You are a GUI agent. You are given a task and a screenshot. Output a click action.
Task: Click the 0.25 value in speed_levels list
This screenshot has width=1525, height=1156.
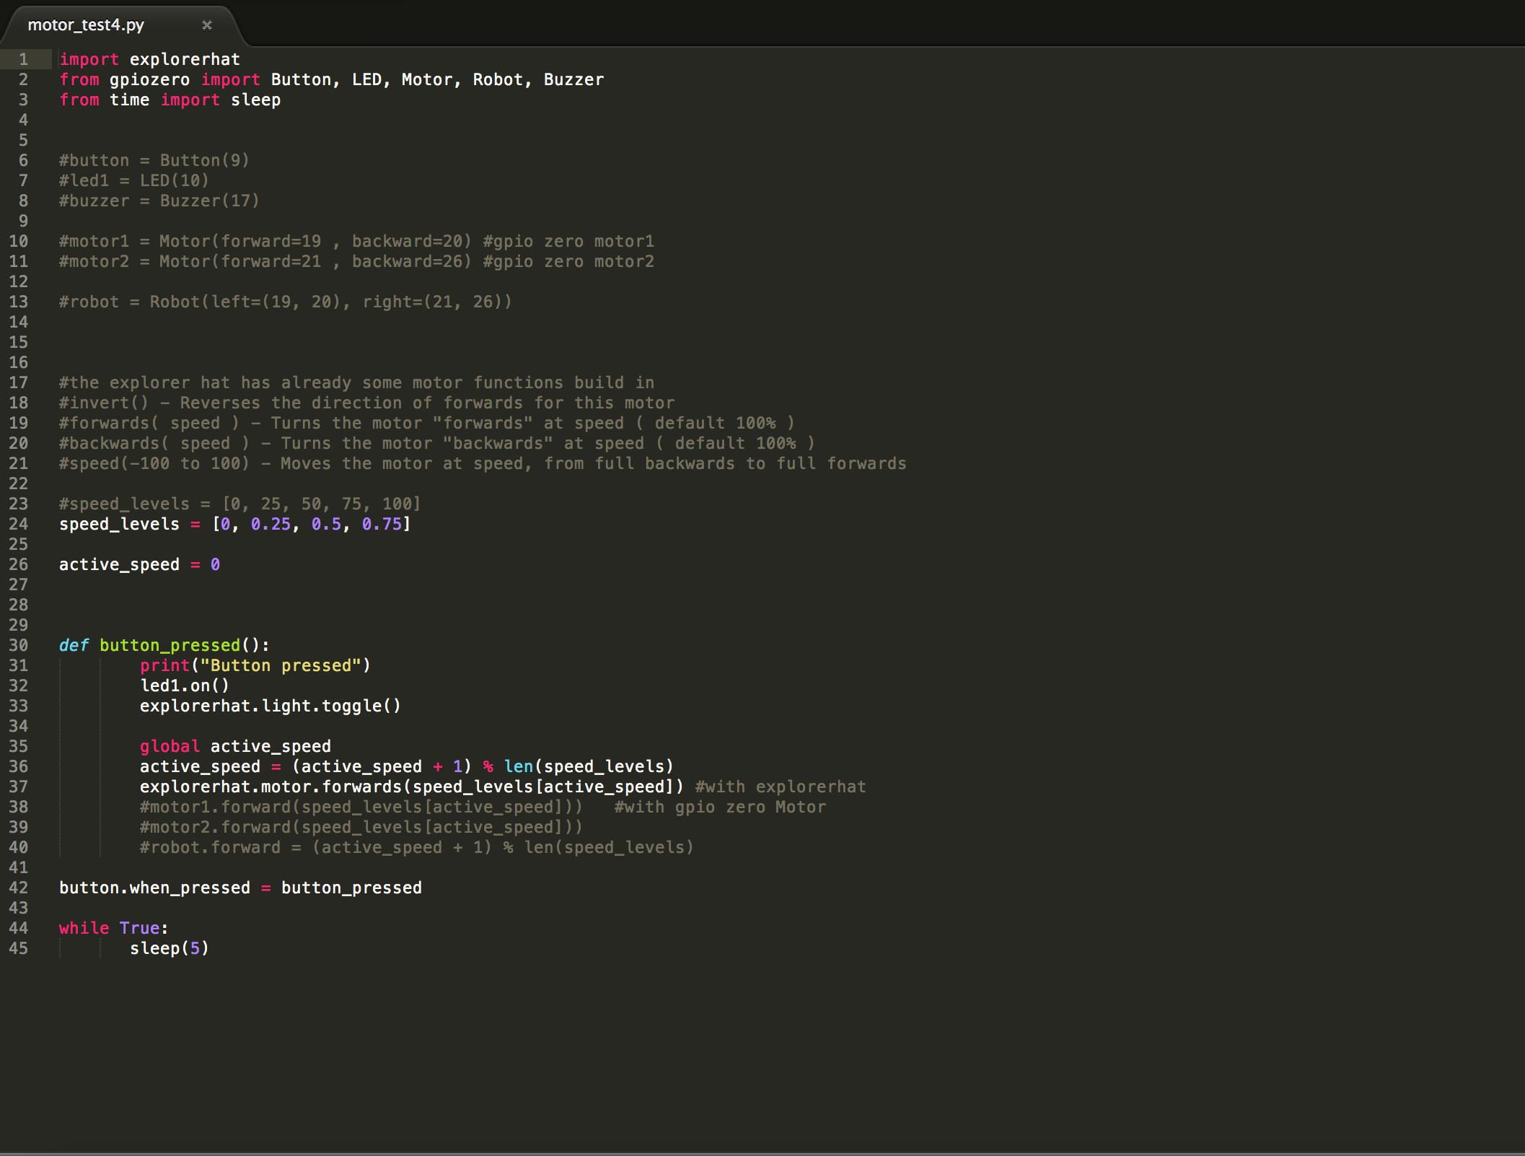click(x=271, y=524)
